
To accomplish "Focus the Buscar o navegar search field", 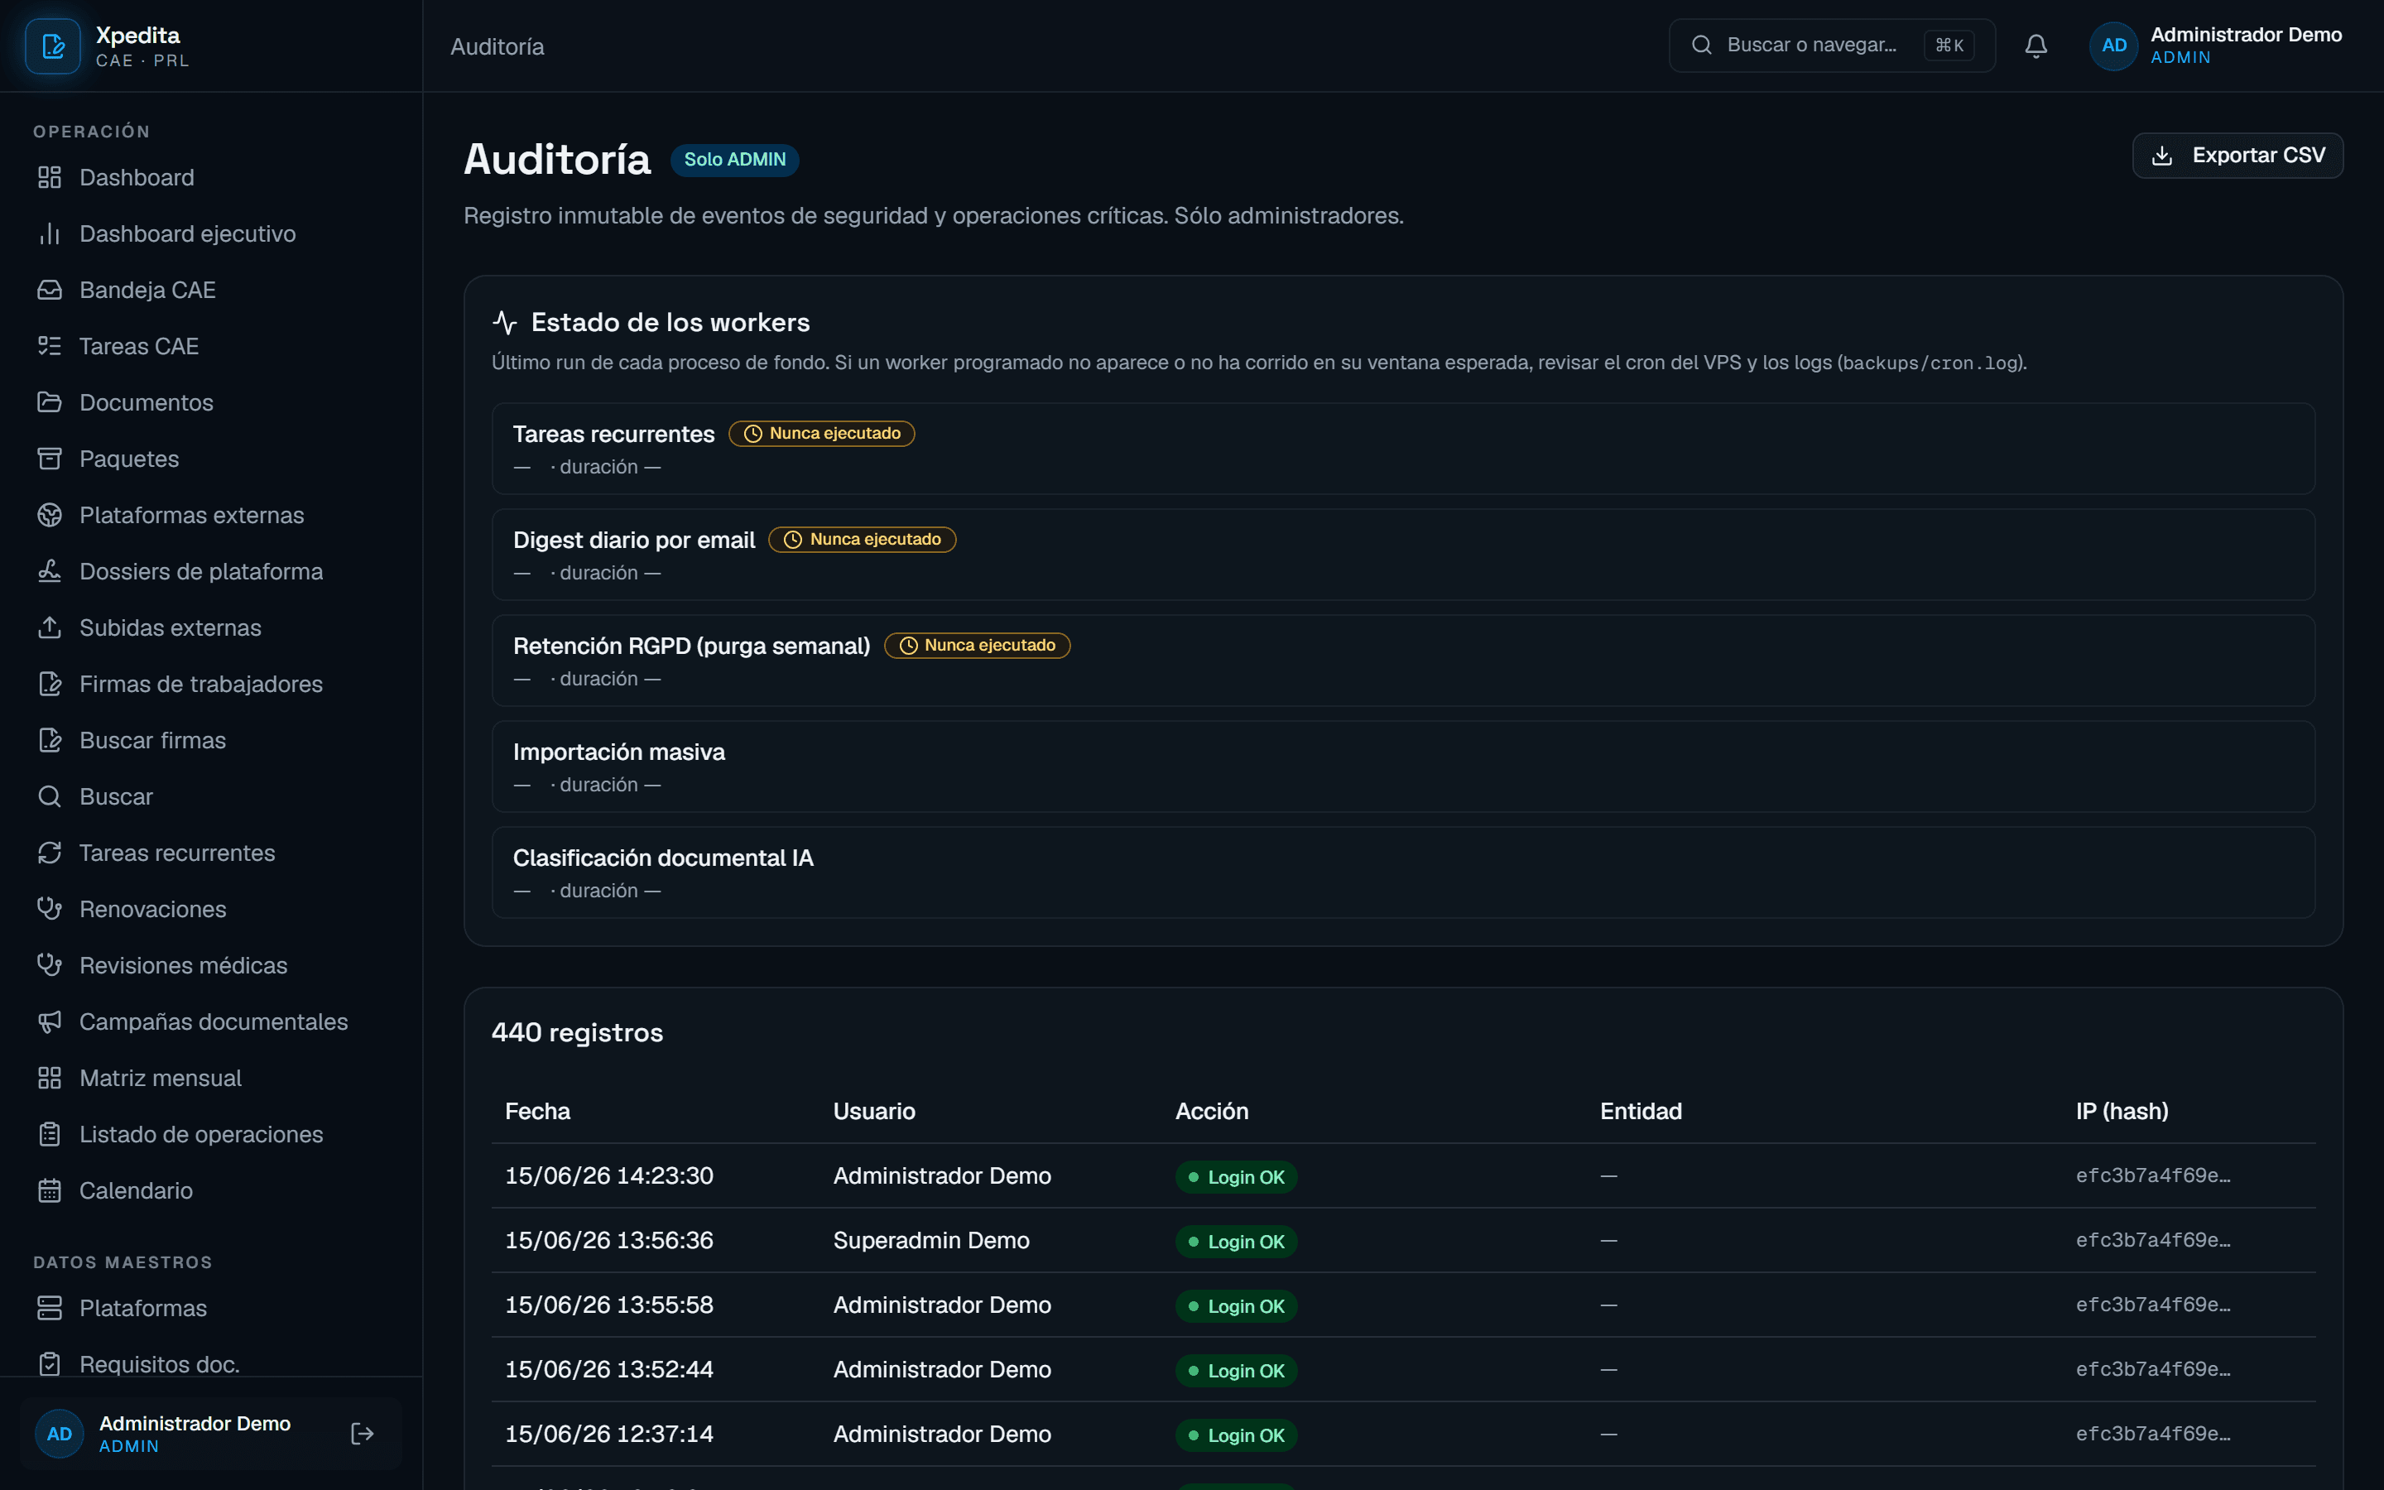I will click(x=1831, y=46).
